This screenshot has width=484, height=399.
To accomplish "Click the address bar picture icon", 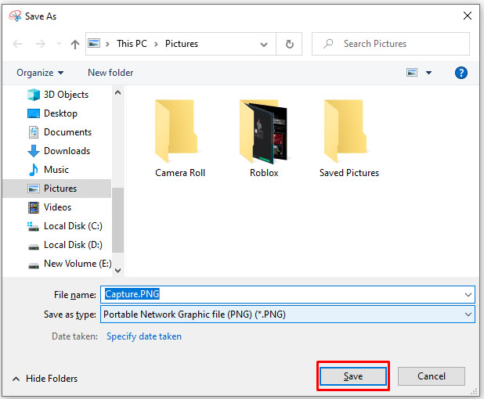I will click(94, 43).
